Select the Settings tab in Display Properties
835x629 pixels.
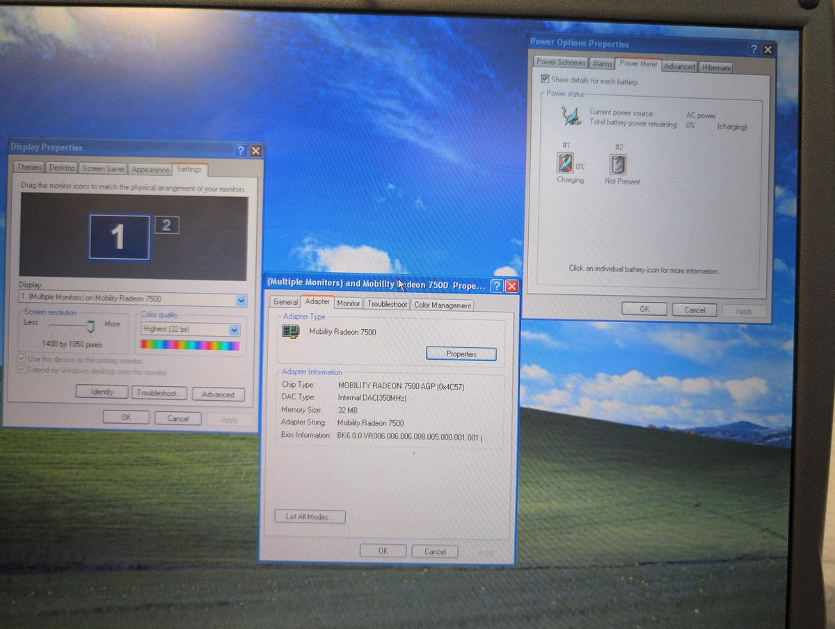coord(189,168)
